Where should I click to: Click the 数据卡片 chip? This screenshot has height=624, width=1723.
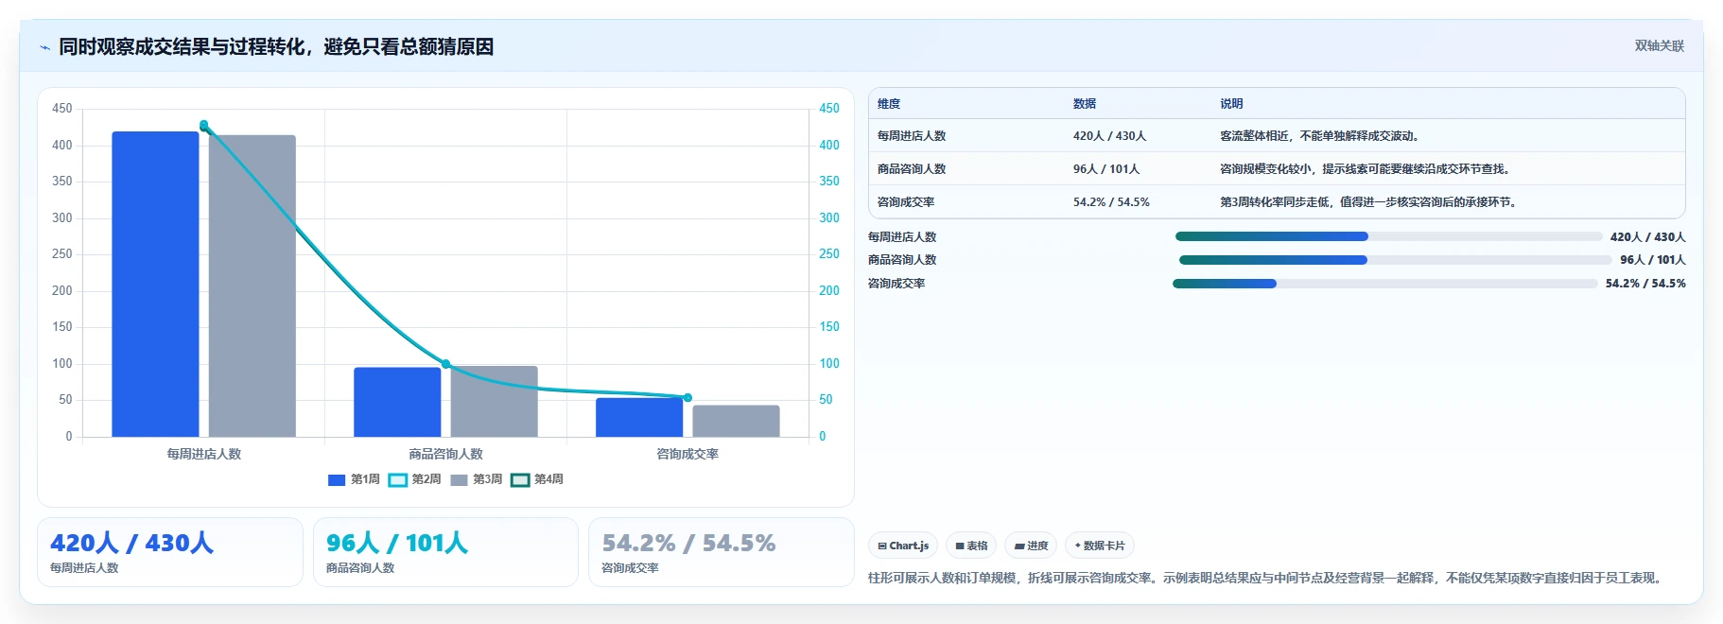click(1100, 546)
